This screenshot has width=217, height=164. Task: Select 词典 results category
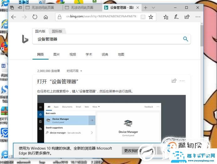coord(105,55)
